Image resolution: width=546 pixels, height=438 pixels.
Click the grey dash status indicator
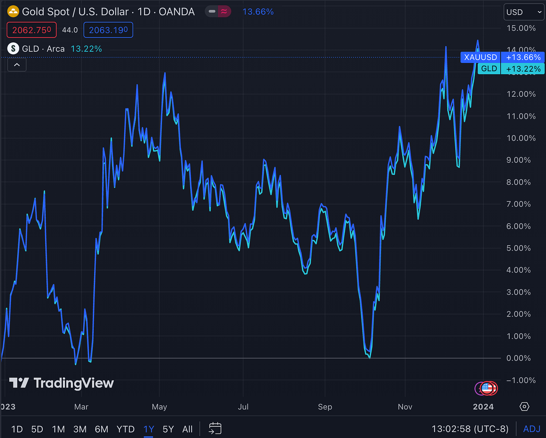(212, 12)
